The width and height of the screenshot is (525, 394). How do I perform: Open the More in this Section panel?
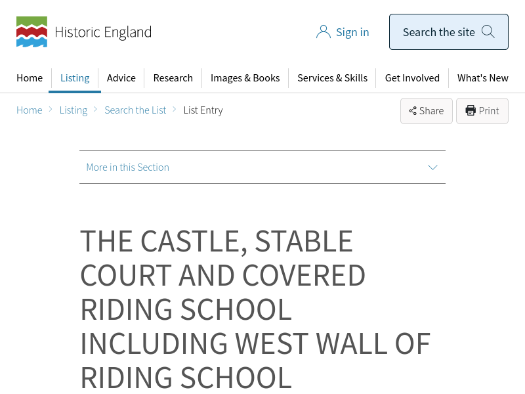(x=128, y=167)
